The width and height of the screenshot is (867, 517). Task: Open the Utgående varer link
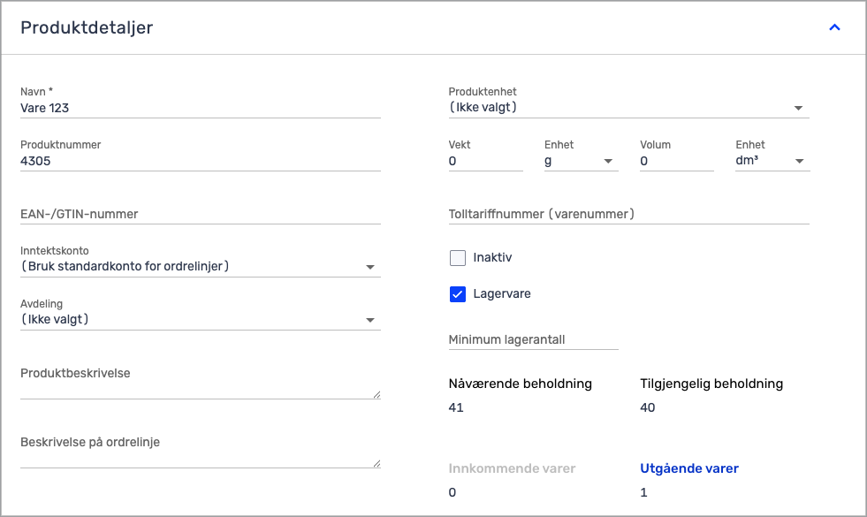coord(688,468)
